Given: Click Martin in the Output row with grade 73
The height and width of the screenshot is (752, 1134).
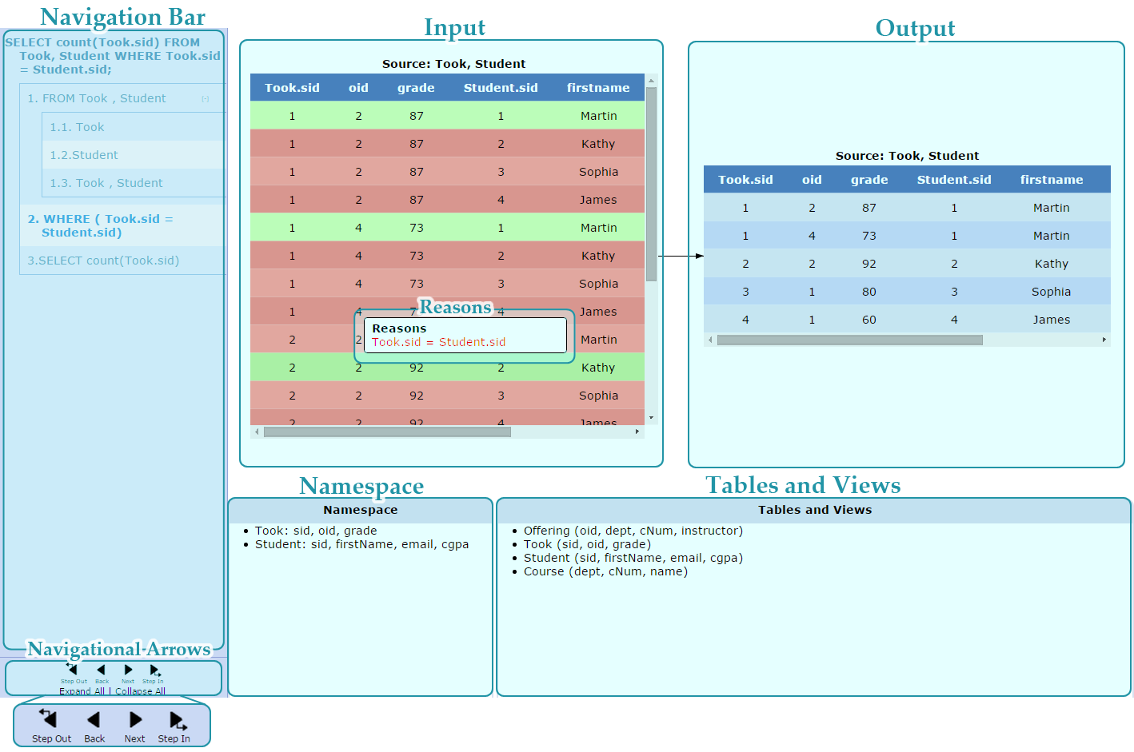Looking at the screenshot, I should tap(1052, 236).
